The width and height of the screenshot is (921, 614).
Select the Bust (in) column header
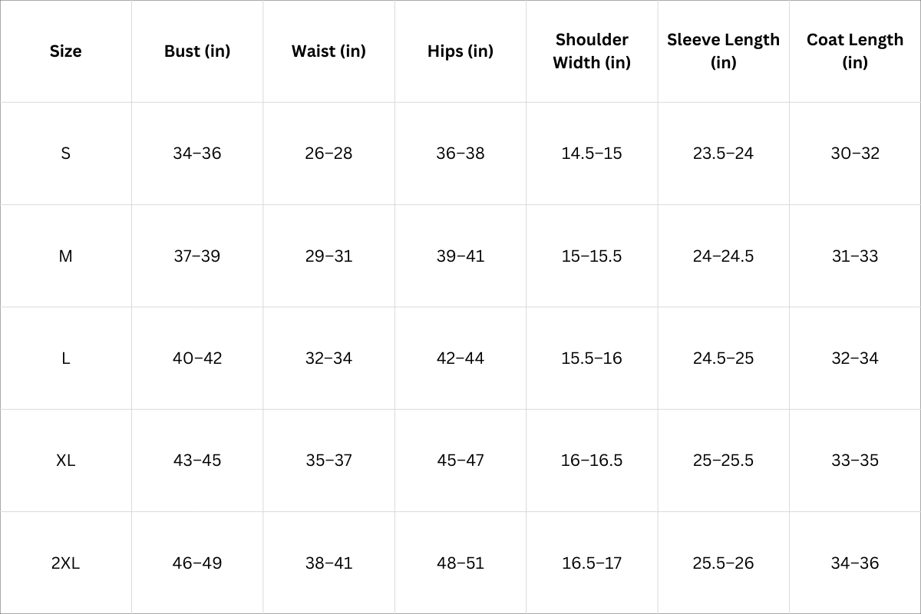tap(197, 51)
